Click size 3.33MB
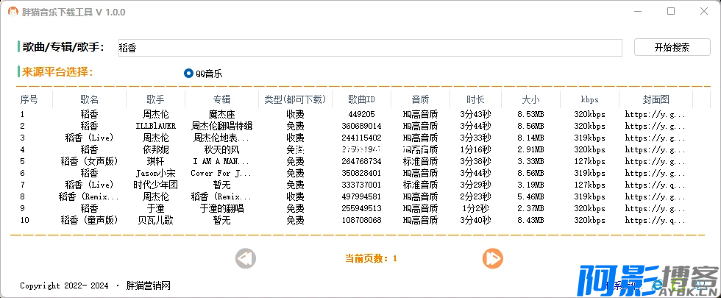 click(530, 161)
